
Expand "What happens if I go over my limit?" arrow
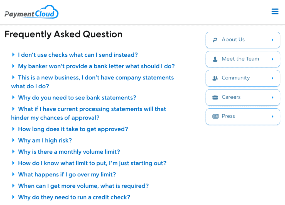(13, 174)
